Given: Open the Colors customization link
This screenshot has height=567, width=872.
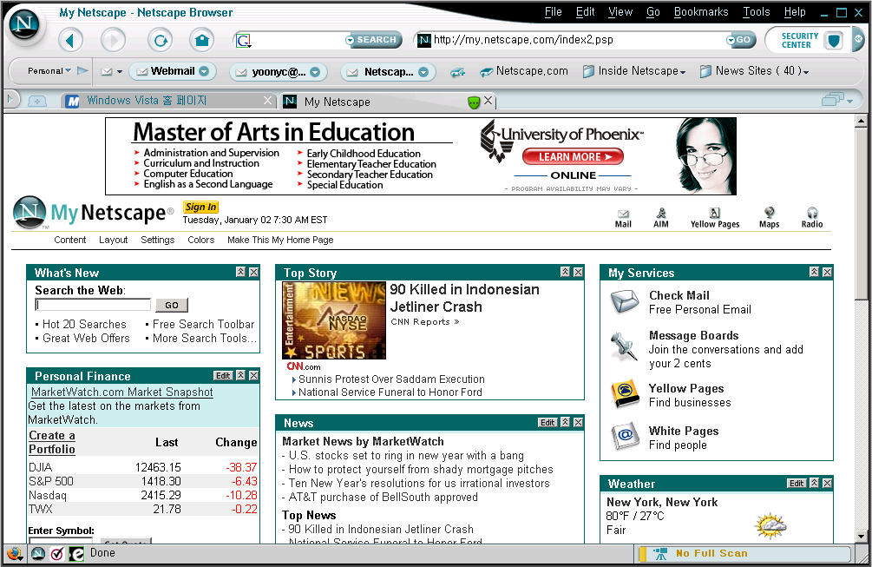Looking at the screenshot, I should click(200, 240).
